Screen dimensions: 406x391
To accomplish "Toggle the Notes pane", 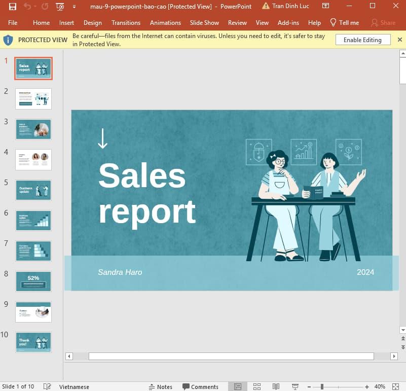I will [x=161, y=386].
